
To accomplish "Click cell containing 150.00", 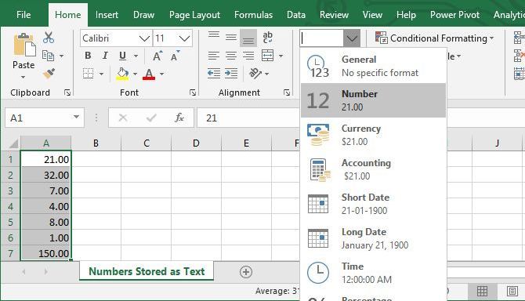I will 46,253.
